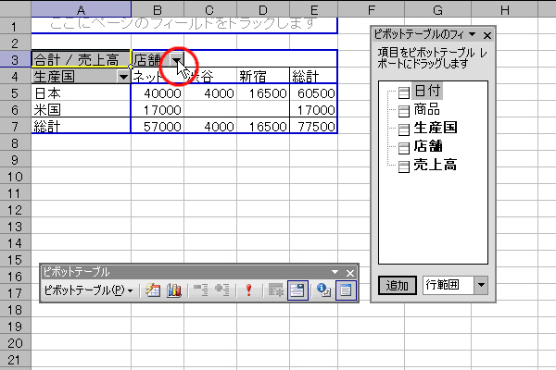Toggle the Always Display Items icon

coord(297,290)
